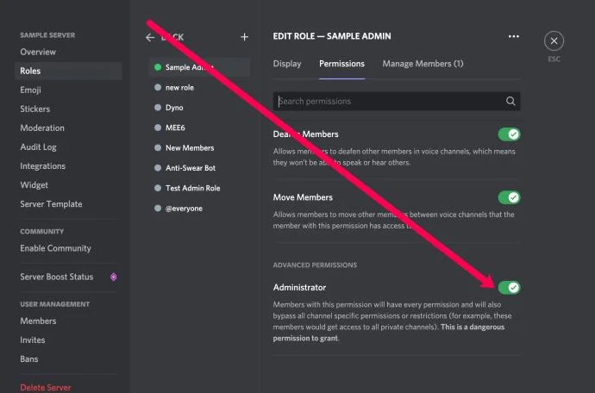Screen dimensions: 595x393
Task: Toggle the Deafen Members permission switch
Action: [510, 134]
